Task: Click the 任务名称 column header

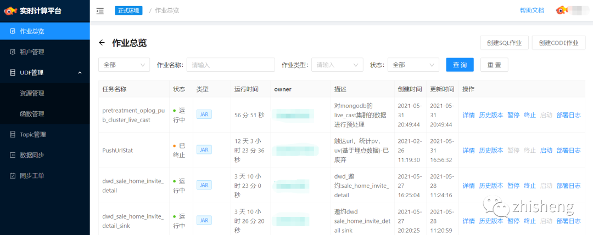Action: [x=114, y=89]
